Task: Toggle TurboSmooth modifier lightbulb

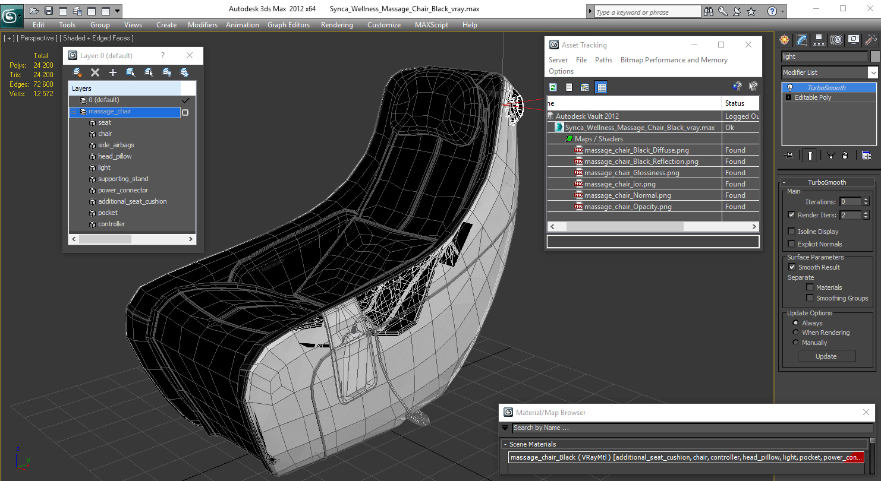Action: click(789, 88)
